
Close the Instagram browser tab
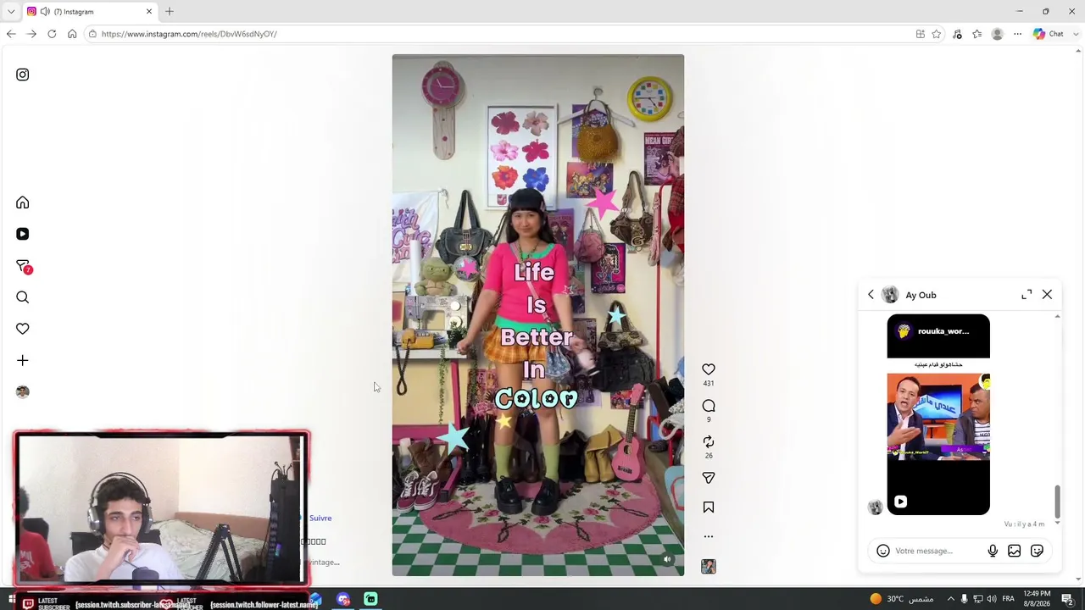click(149, 12)
